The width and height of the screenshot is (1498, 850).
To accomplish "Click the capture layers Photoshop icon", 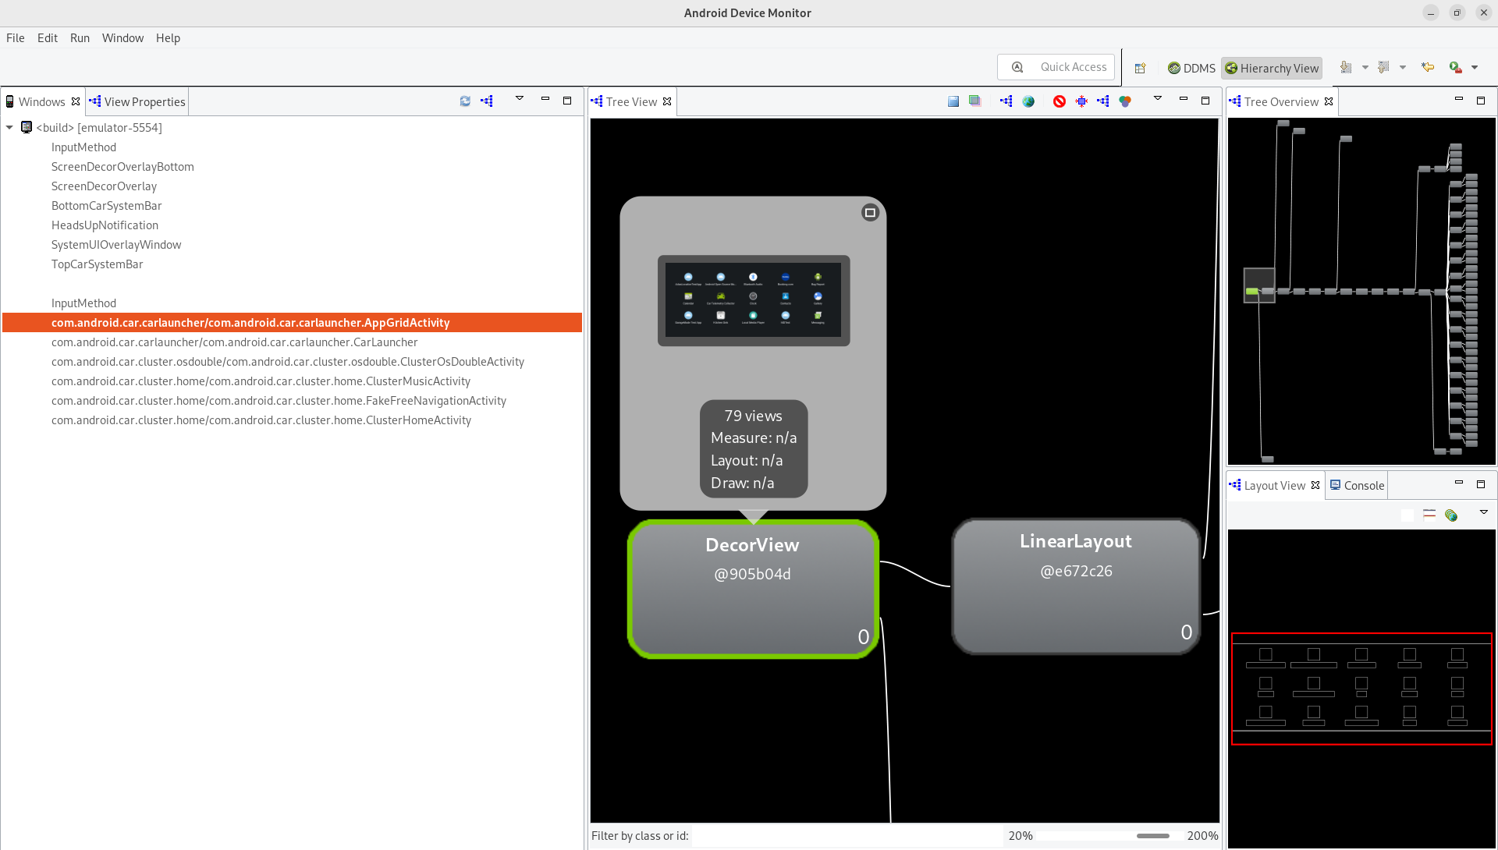I will point(974,101).
